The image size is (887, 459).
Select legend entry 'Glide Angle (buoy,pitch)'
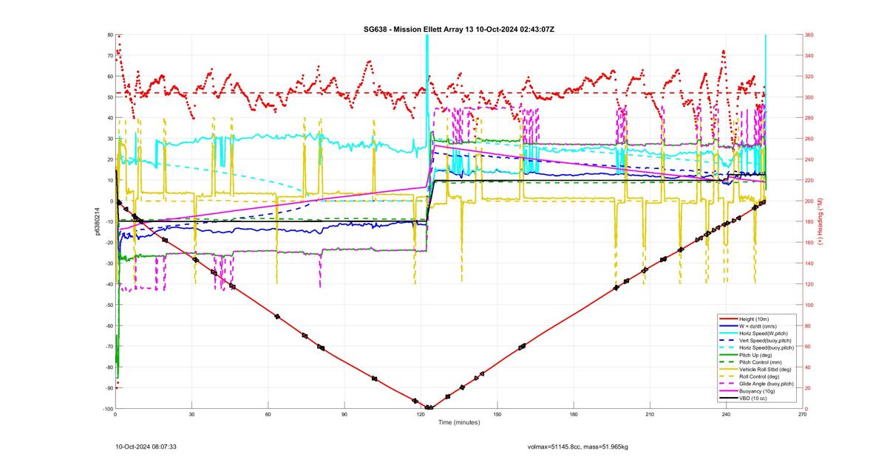[x=767, y=383]
